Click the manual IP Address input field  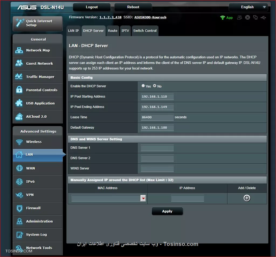(x=188, y=198)
